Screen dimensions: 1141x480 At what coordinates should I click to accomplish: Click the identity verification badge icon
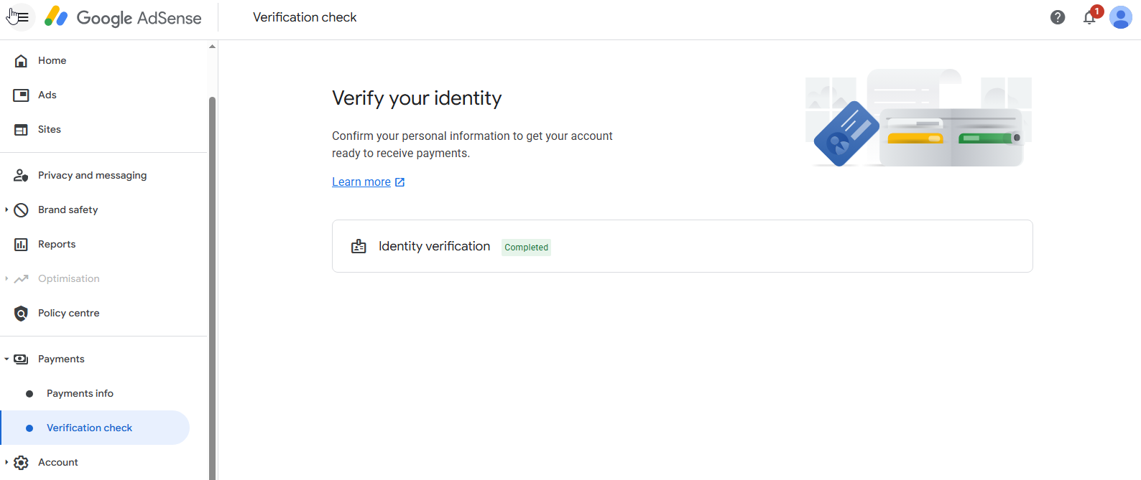tap(359, 247)
